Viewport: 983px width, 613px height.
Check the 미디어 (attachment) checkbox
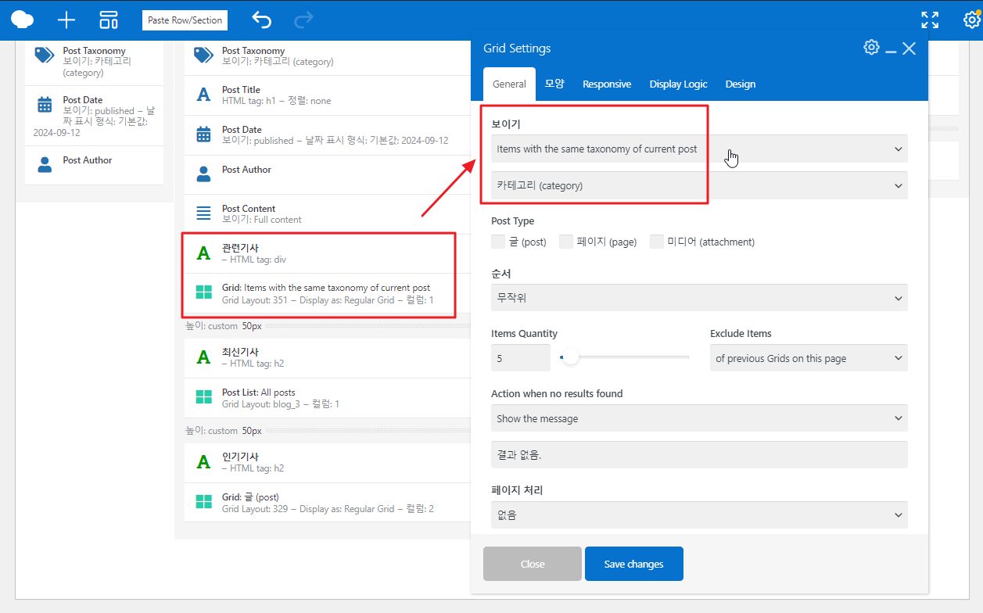[x=657, y=242]
